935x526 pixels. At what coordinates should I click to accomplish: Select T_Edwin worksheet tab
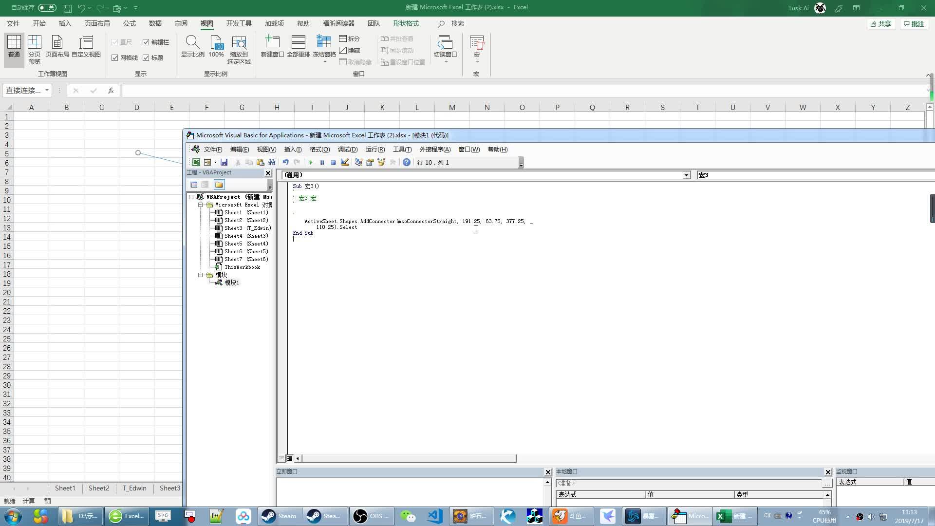point(134,488)
